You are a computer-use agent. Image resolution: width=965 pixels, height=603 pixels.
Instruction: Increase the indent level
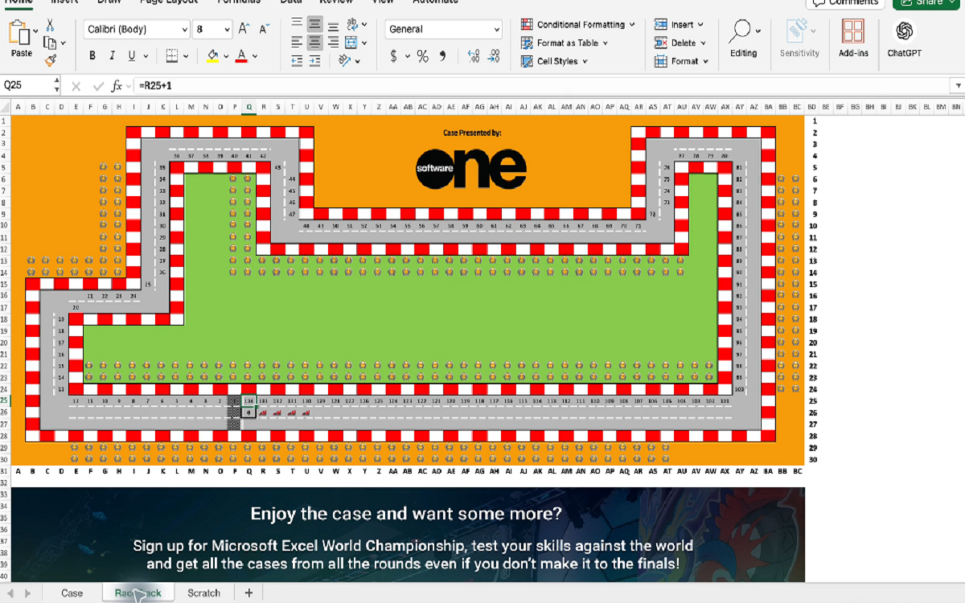[314, 60]
